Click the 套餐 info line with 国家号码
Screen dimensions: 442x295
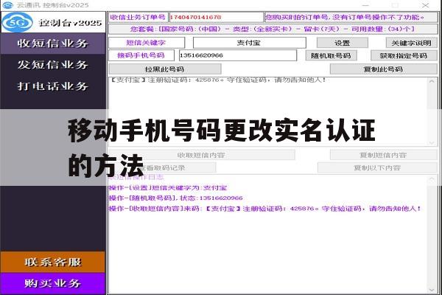coord(273,29)
